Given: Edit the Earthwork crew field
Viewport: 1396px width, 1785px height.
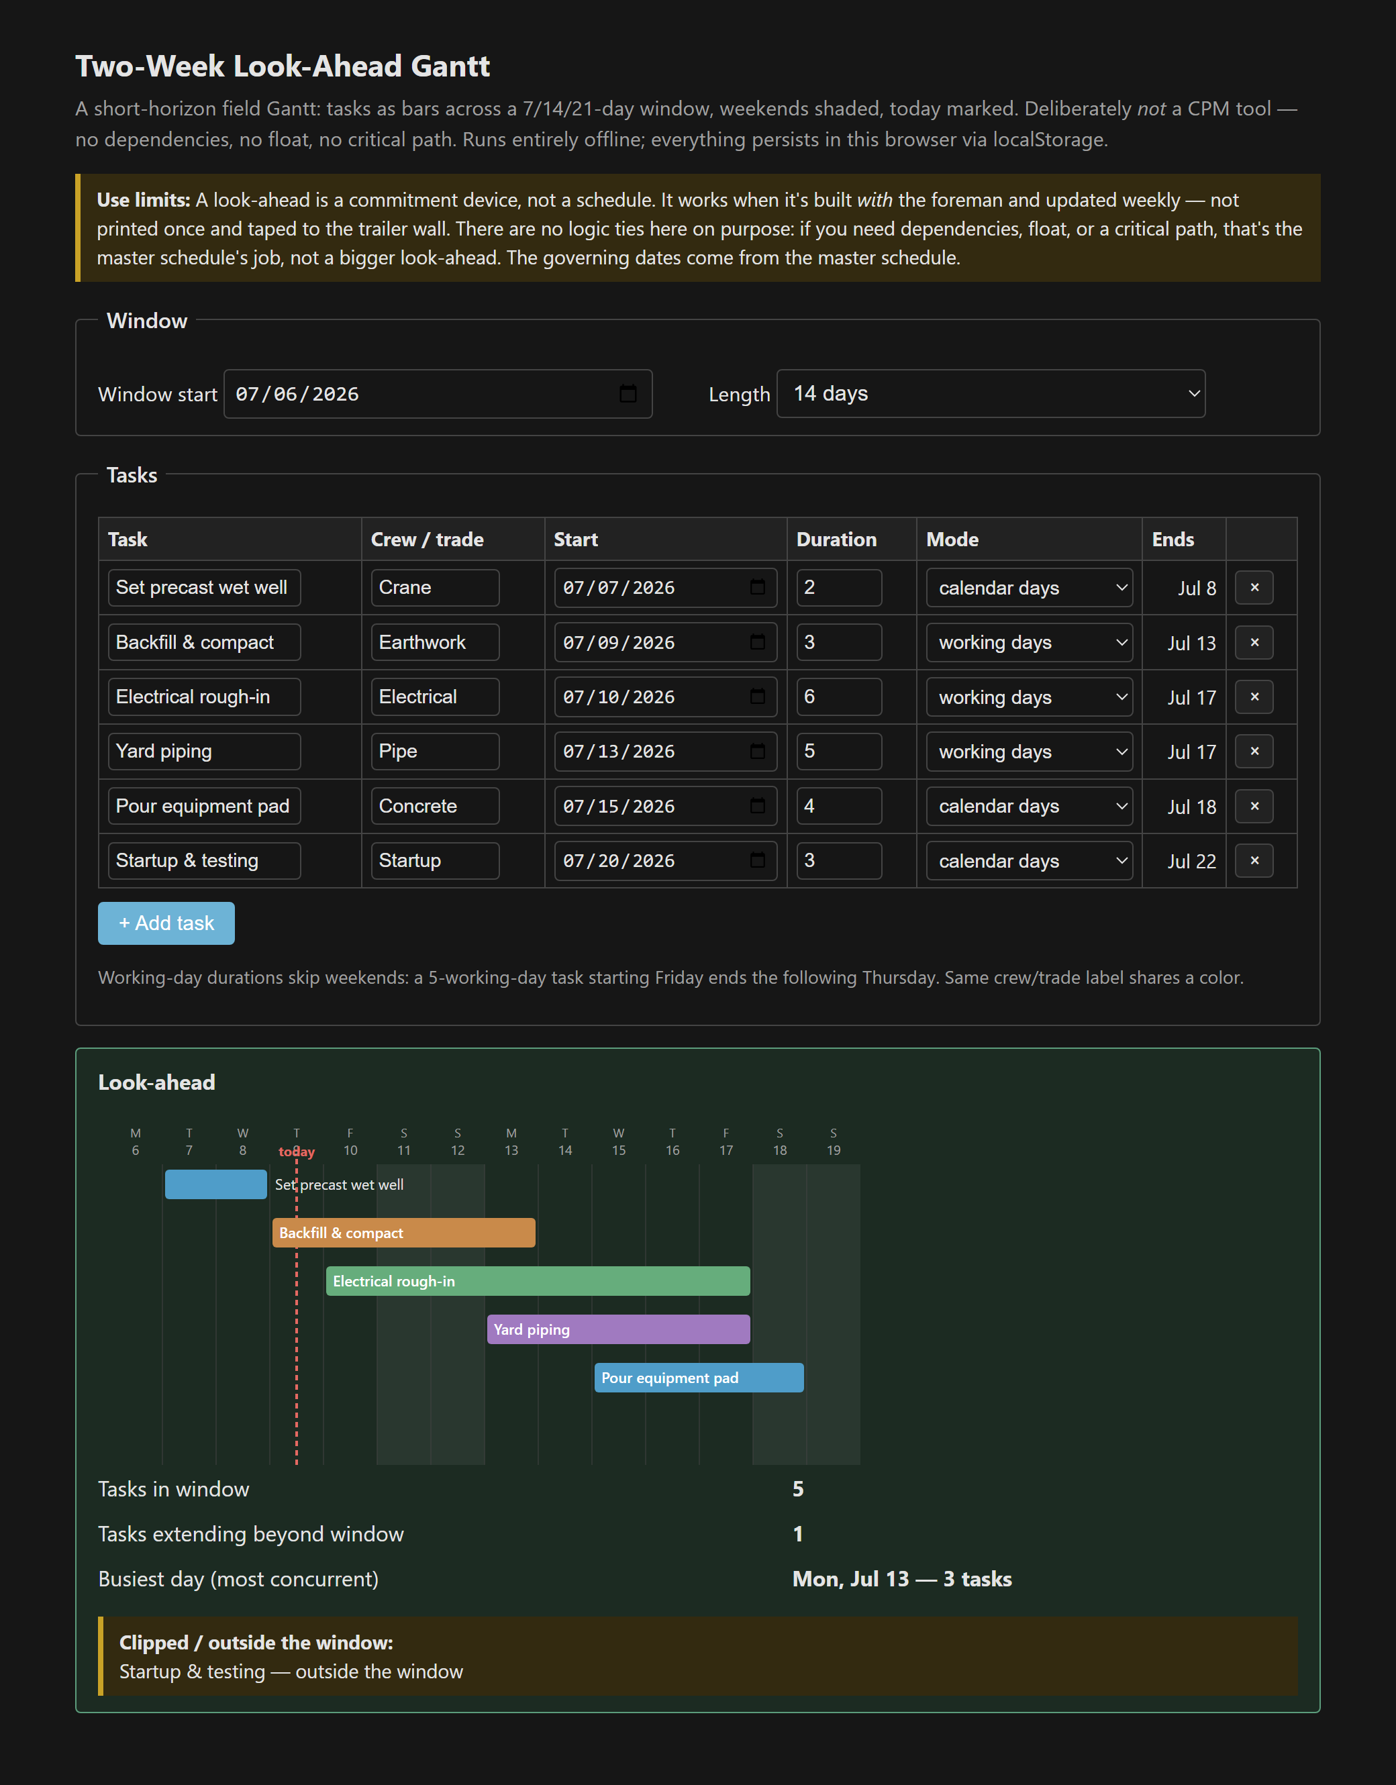Looking at the screenshot, I should click(435, 642).
